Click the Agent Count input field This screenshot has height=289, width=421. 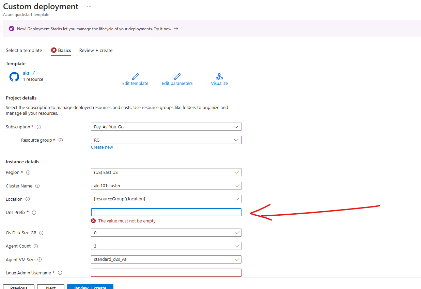click(166, 246)
